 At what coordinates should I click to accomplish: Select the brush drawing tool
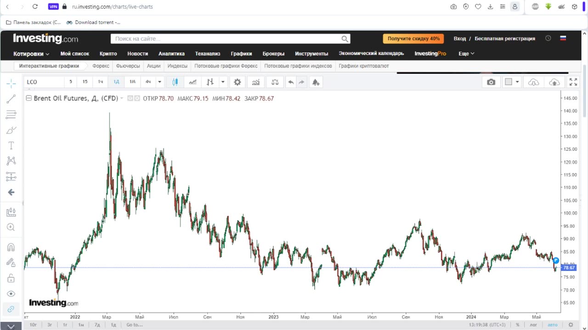(x=11, y=130)
